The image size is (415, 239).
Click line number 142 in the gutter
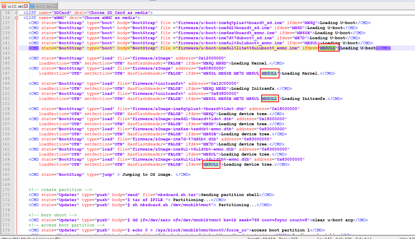pos(6,48)
